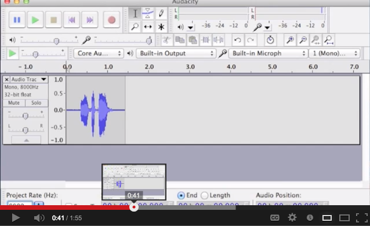Click the Fit Selection zoom icon
Image resolution: width=370 pixels, height=226 pixels.
pyautogui.click(x=315, y=40)
